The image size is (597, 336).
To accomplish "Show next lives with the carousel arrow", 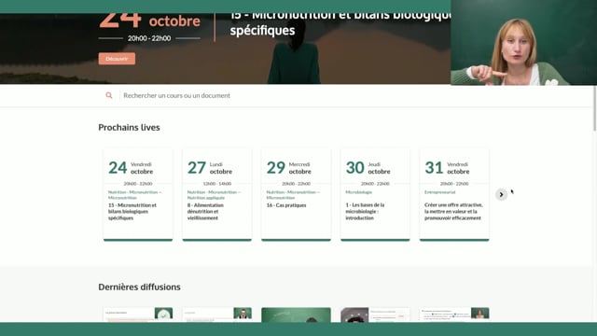I will (x=501, y=195).
